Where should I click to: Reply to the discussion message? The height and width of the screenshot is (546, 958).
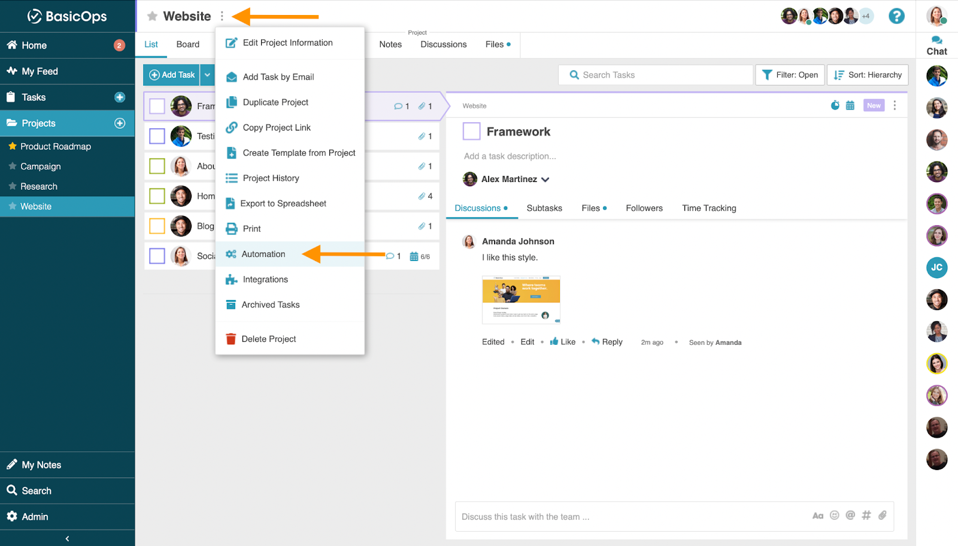pyautogui.click(x=608, y=341)
